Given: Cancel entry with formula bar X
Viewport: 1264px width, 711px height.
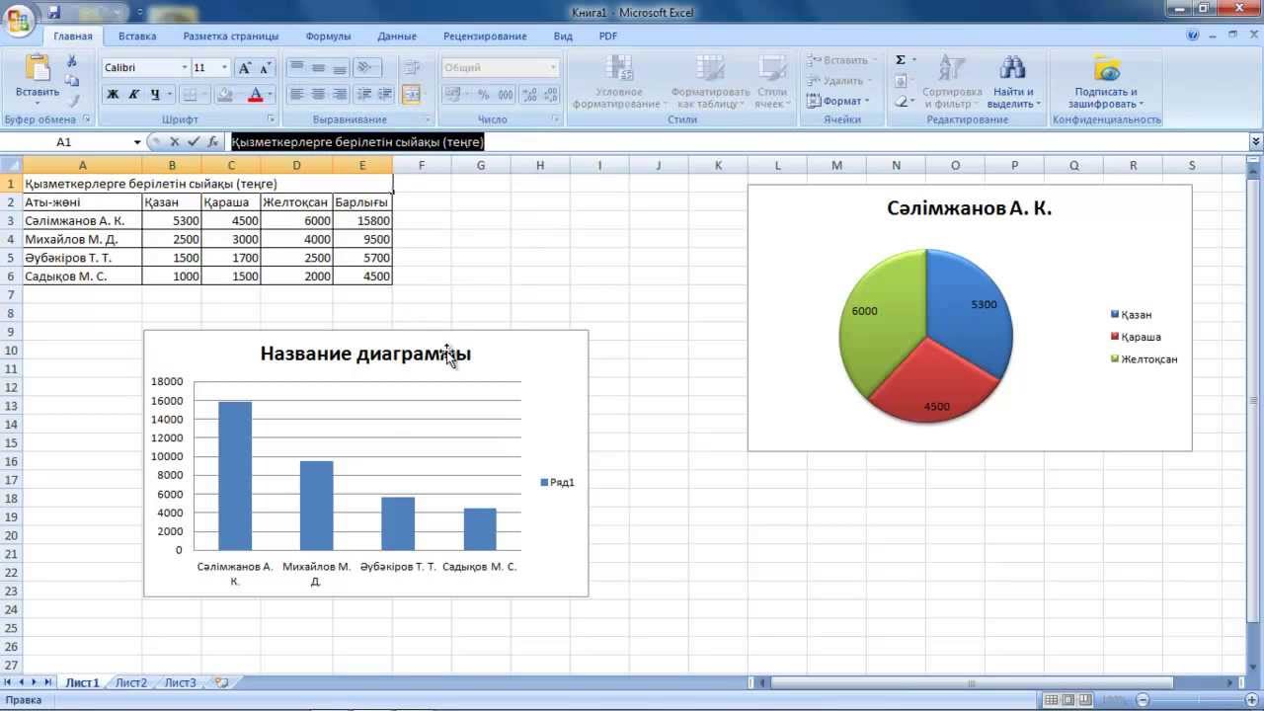Looking at the screenshot, I should [174, 142].
